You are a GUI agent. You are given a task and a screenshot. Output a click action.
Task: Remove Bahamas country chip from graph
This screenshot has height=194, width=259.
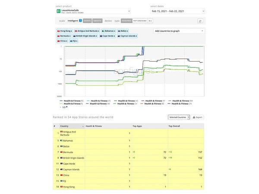pyautogui.click(x=115, y=31)
